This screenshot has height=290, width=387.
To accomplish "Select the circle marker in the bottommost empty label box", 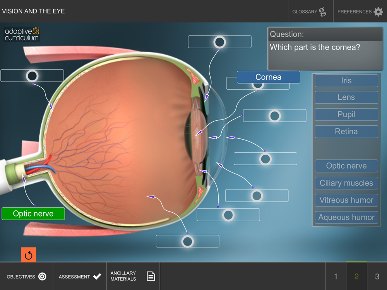I will click(188, 241).
